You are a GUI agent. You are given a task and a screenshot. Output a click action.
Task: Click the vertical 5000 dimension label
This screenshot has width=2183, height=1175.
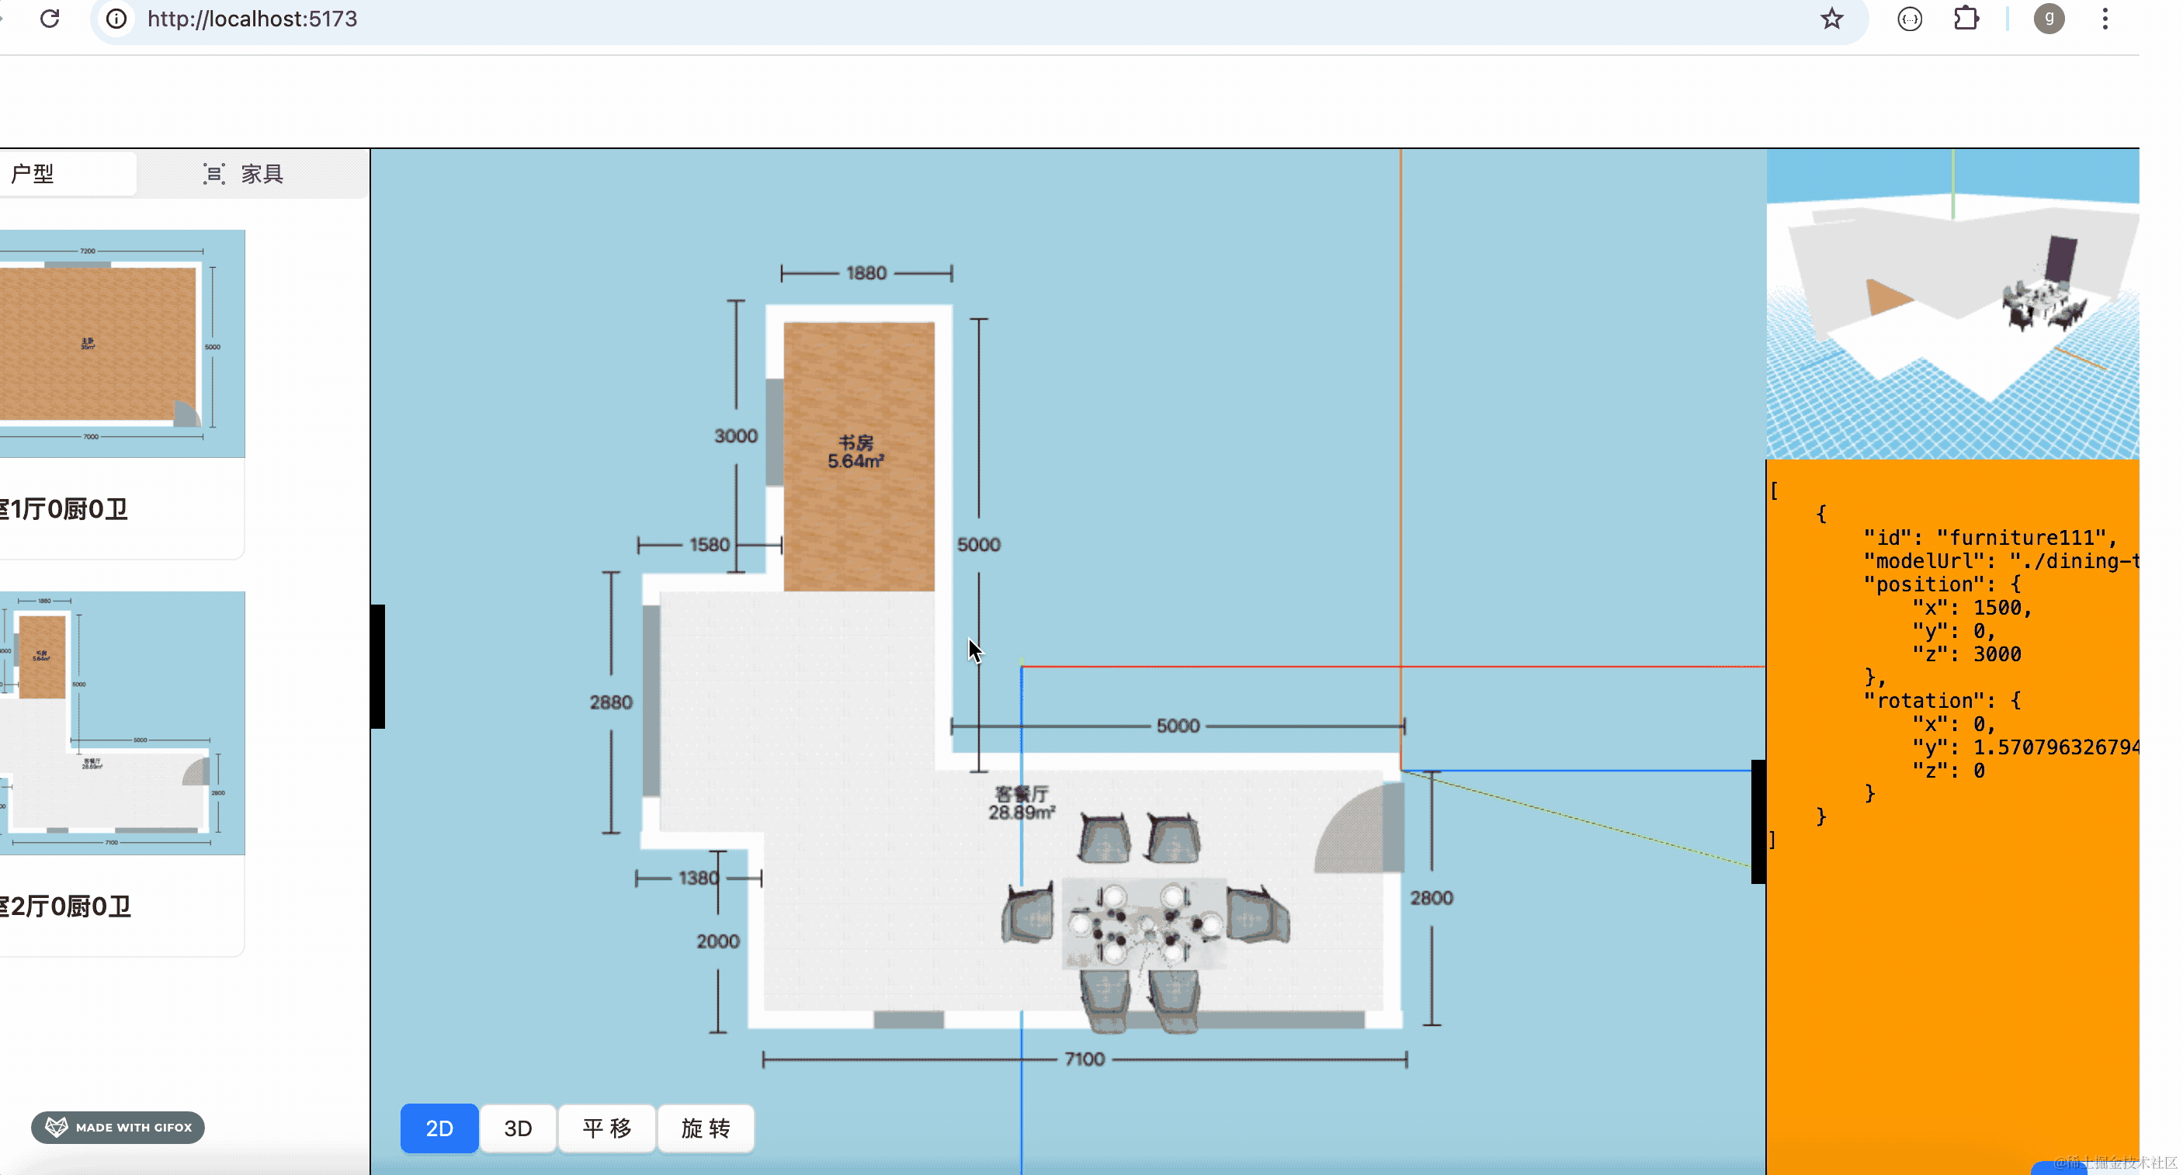(979, 545)
